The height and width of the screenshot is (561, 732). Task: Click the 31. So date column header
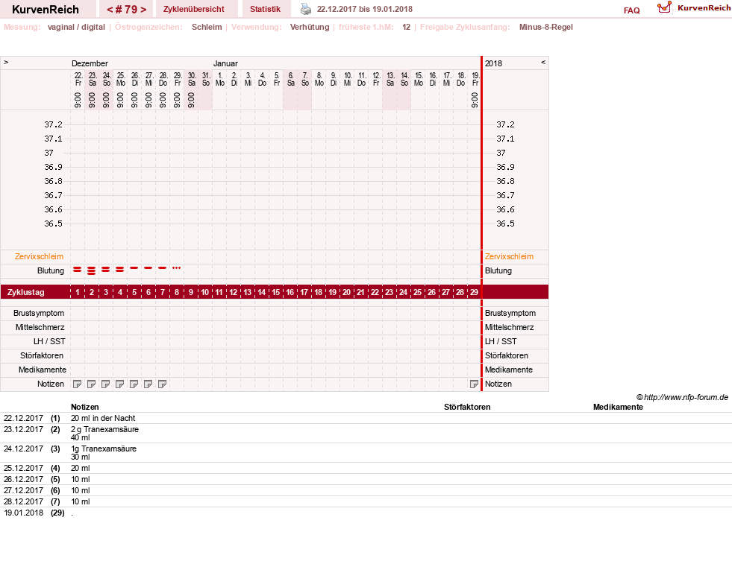206,79
